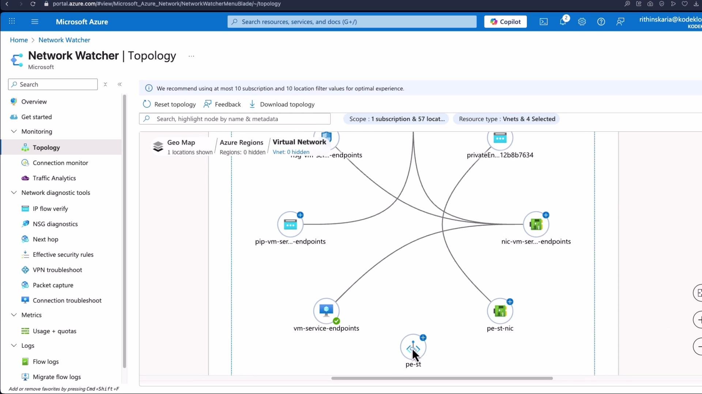Click the sidebar vertical scrollbar
The height and width of the screenshot is (394, 702).
tap(124, 231)
